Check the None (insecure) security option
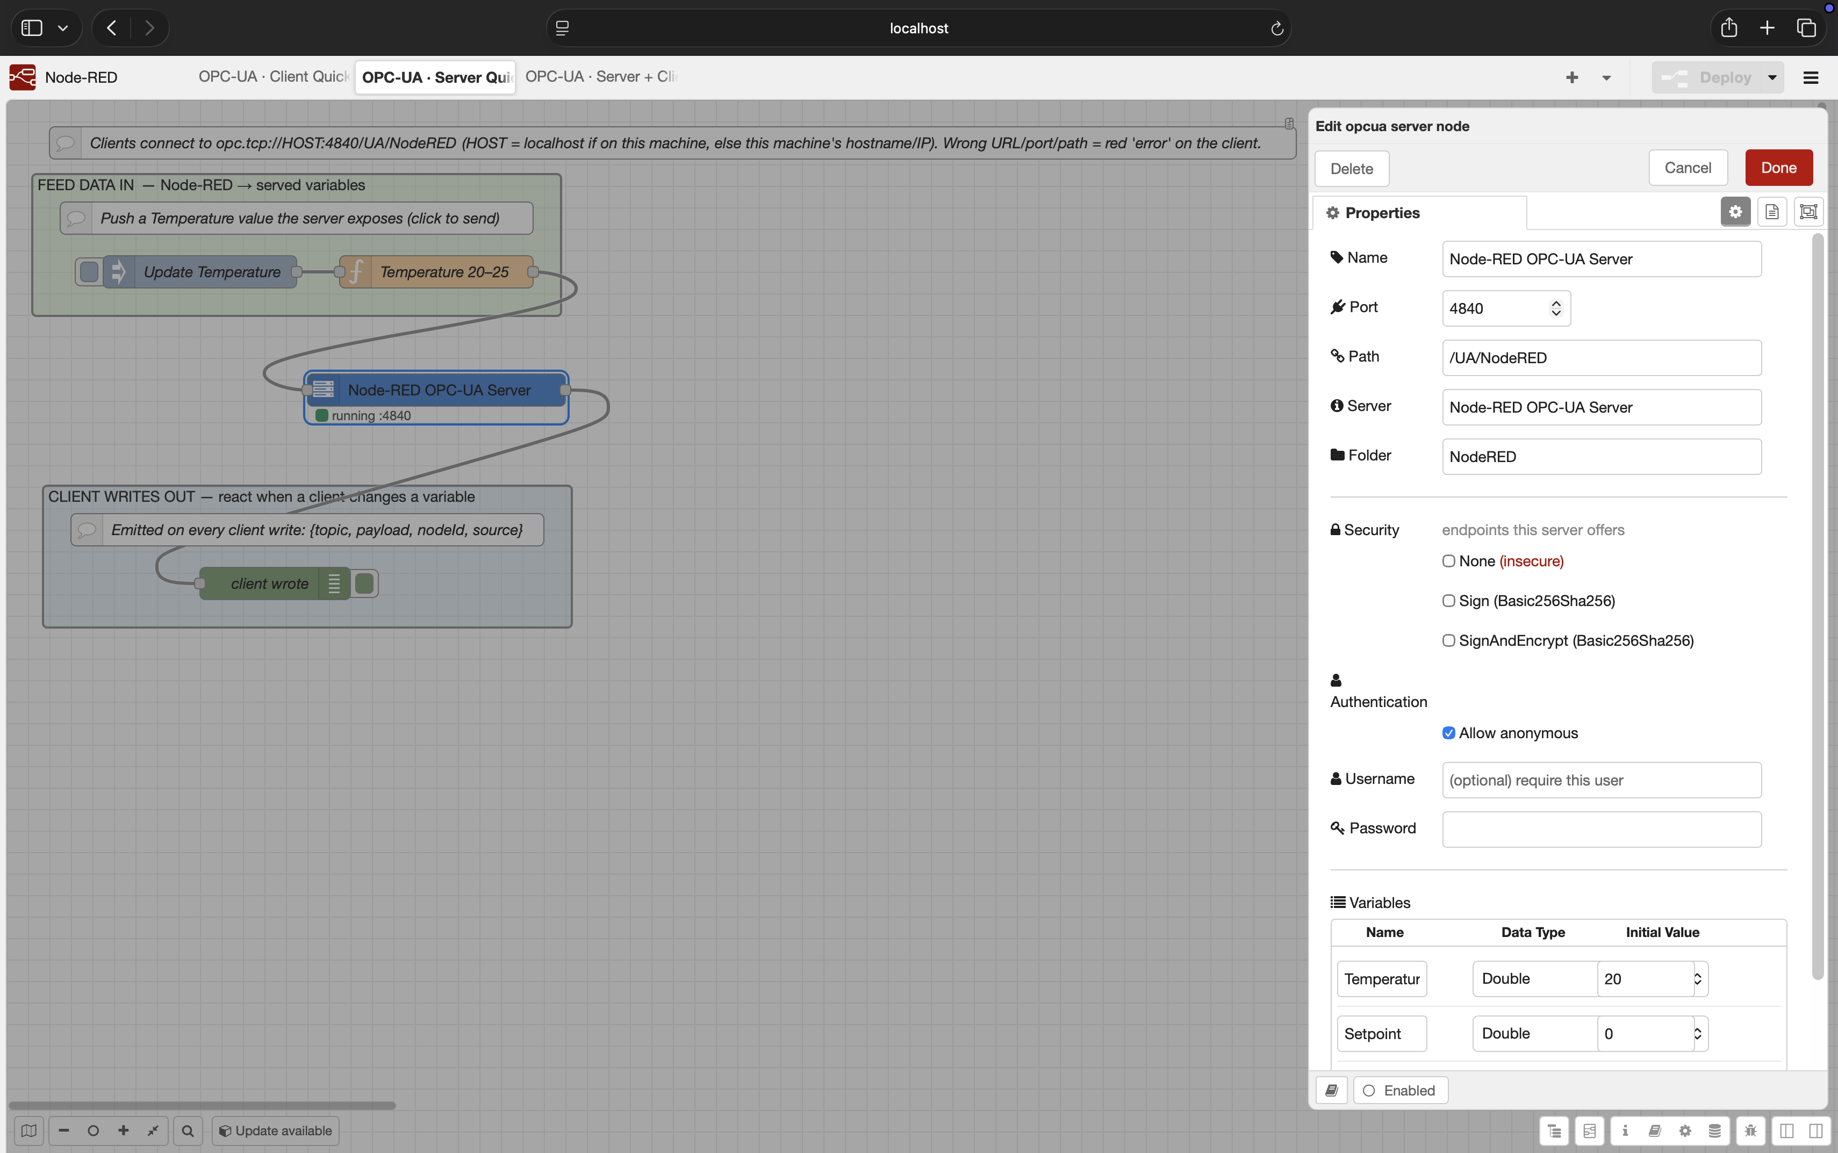Screen dimensions: 1838x1153 tap(1448, 561)
